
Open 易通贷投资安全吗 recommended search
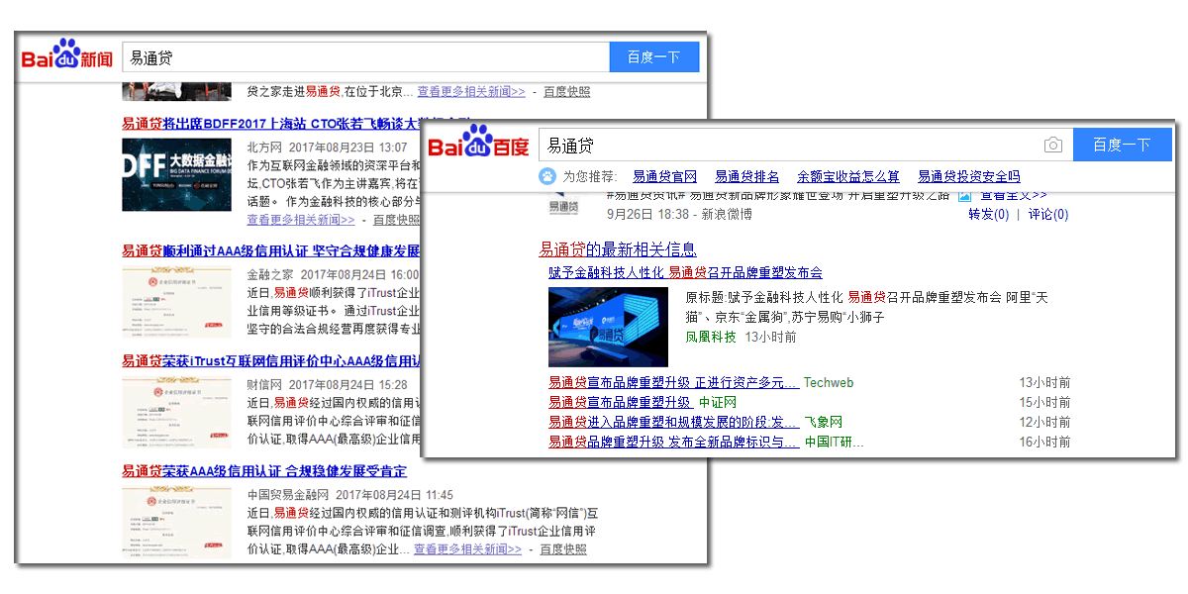coord(968,176)
